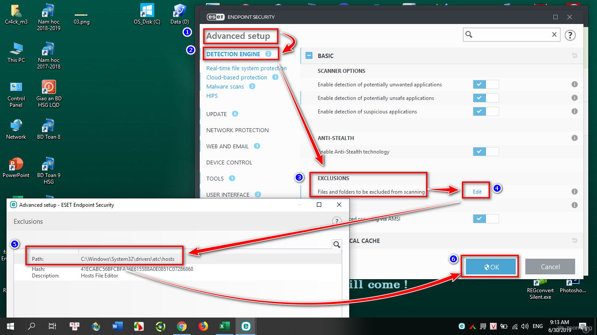Click the help question mark icon
Image resolution: width=597 pixels, height=335 pixels.
point(570,35)
